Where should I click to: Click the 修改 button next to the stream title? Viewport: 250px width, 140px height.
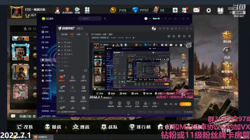110,34
